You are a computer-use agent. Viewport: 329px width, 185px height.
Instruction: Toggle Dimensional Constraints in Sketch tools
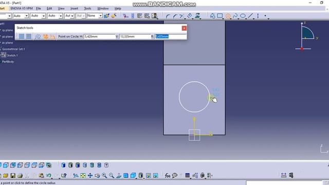tap(52, 36)
